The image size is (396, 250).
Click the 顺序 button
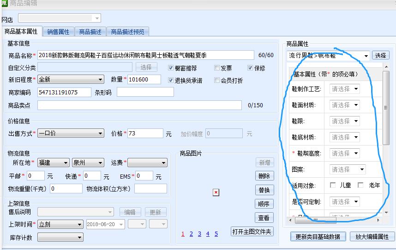point(264,204)
